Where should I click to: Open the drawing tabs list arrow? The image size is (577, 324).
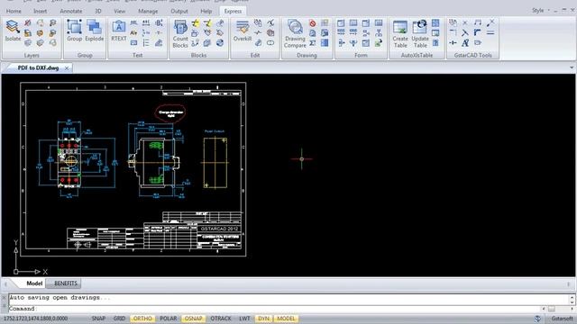[572, 67]
